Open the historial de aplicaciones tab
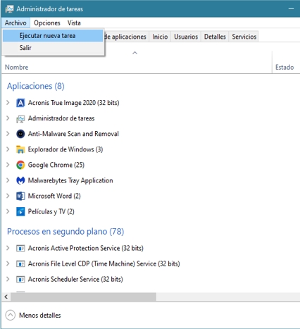Image resolution: width=300 pixels, height=329 pixels. pyautogui.click(x=126, y=37)
